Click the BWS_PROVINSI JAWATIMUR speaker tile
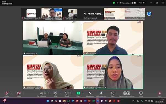Viewport: 166px width, 104px height. click(x=113, y=72)
